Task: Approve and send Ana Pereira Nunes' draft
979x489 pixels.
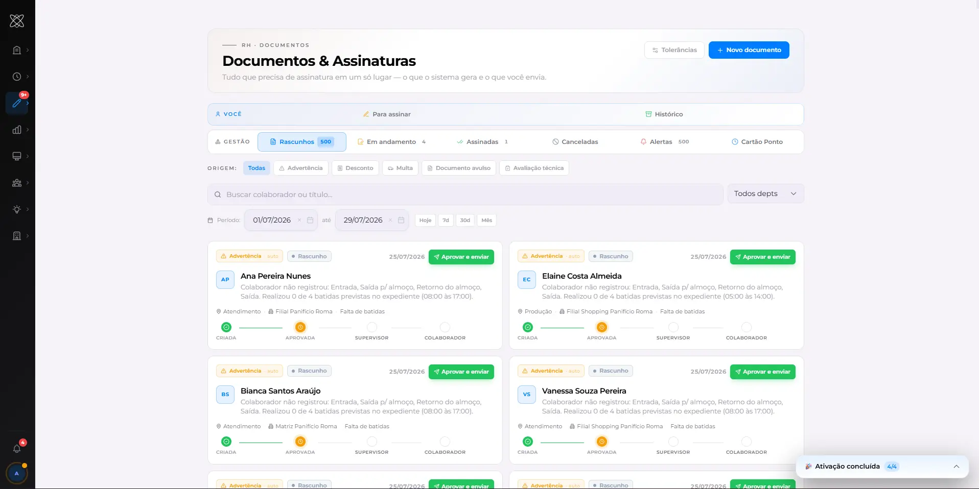Action: click(461, 257)
